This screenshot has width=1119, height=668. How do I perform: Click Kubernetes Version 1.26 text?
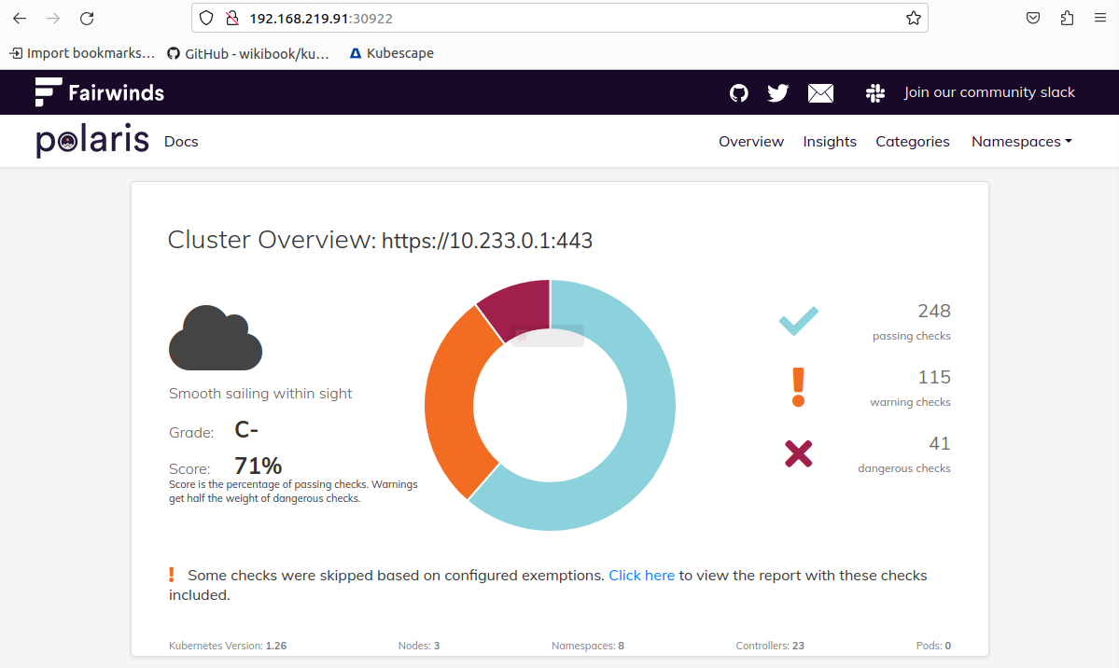[x=228, y=646]
